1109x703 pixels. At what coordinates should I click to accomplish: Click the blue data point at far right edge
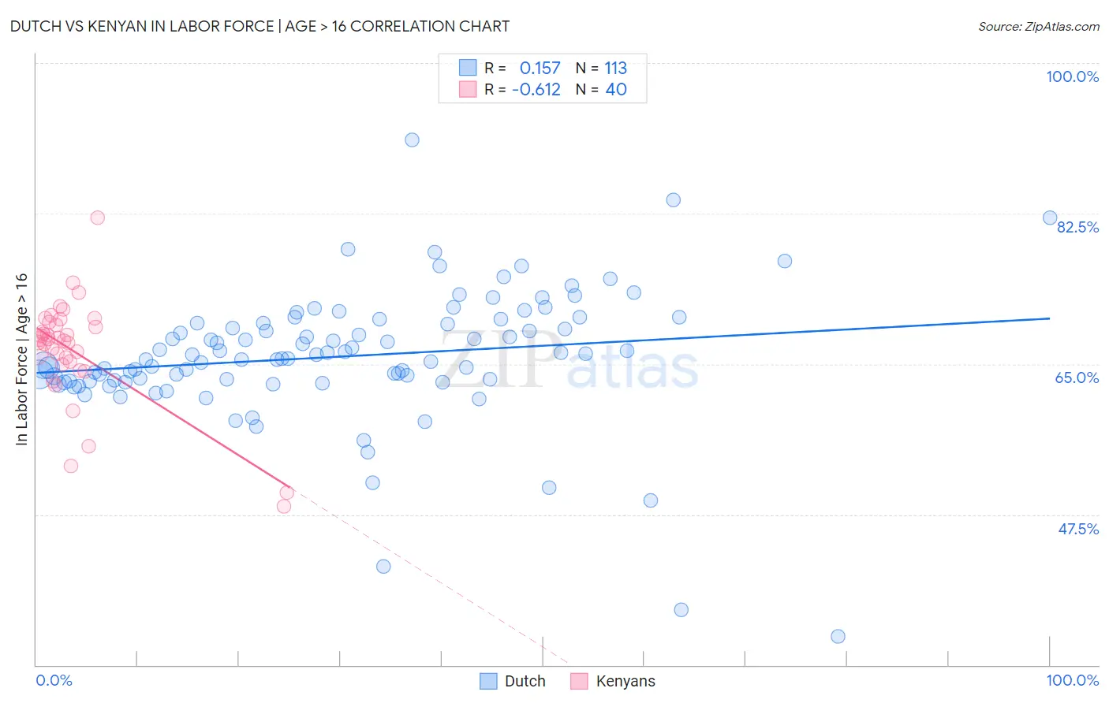pos(1050,218)
